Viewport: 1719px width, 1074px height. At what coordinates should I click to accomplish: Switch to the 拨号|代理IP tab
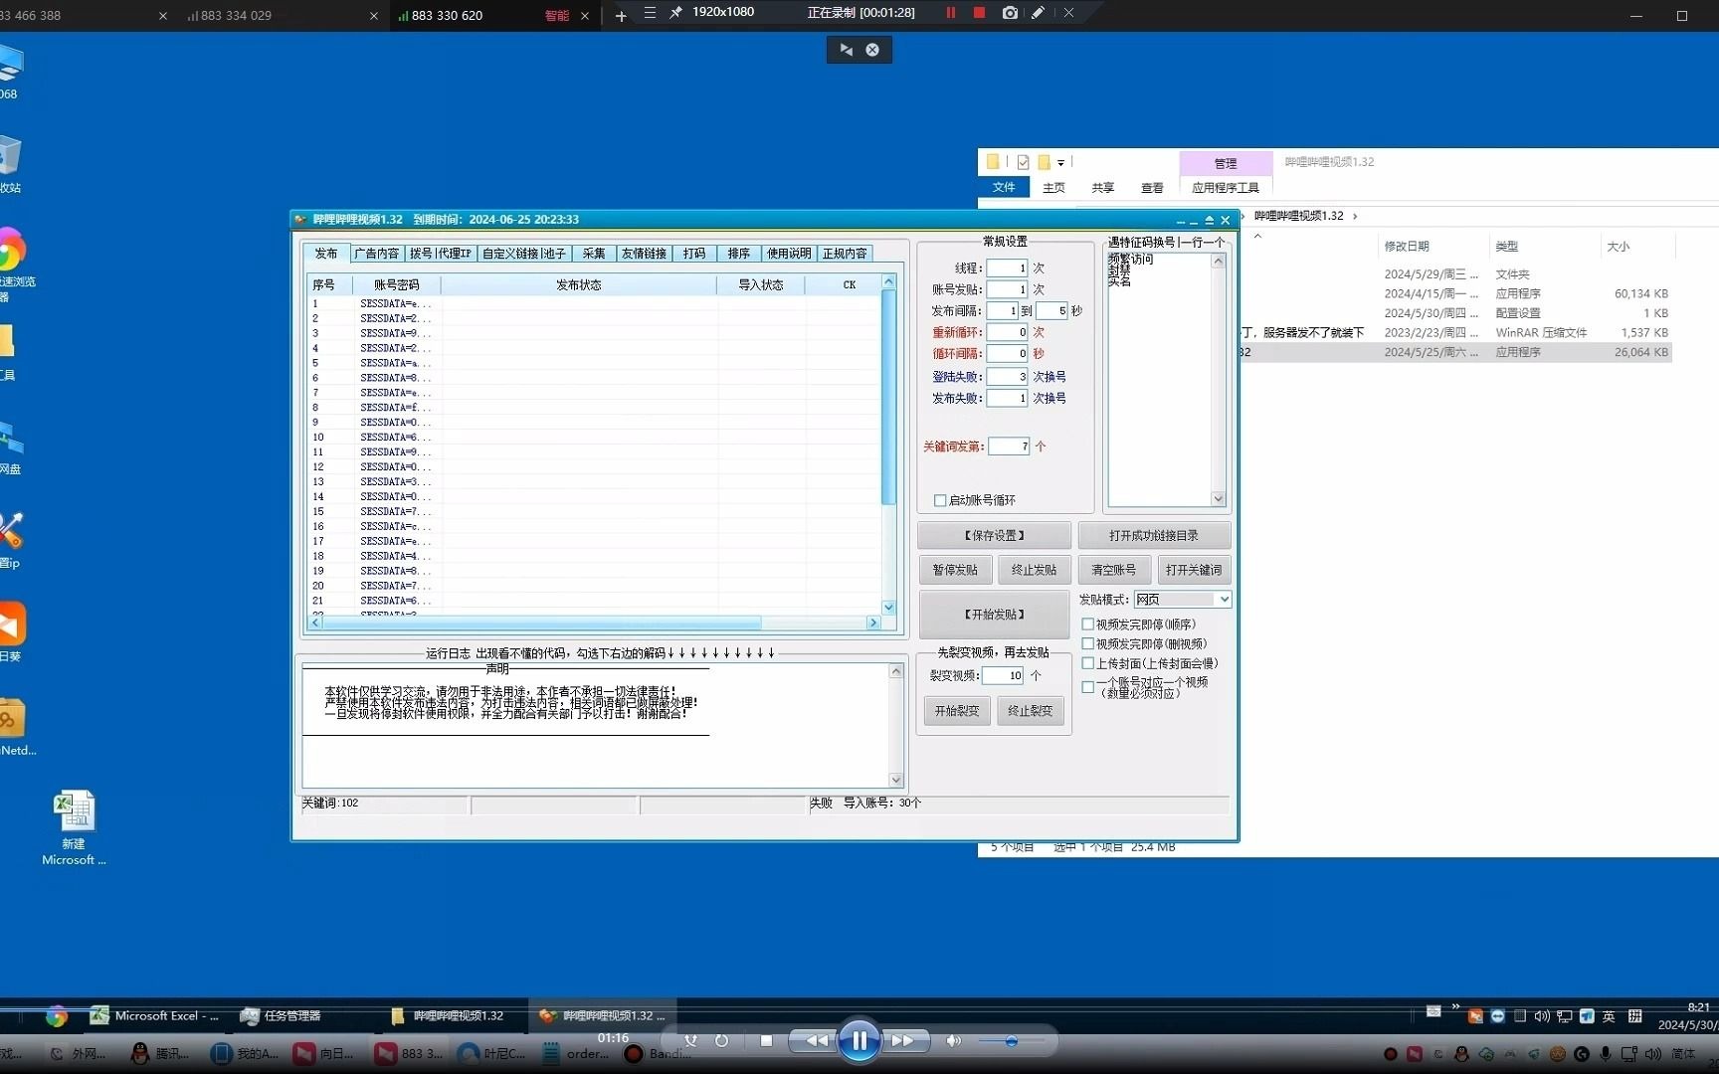[x=440, y=254]
